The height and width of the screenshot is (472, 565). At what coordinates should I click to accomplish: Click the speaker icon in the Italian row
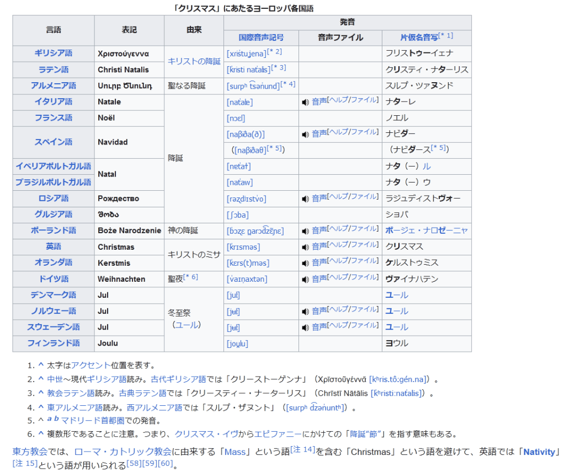(305, 102)
